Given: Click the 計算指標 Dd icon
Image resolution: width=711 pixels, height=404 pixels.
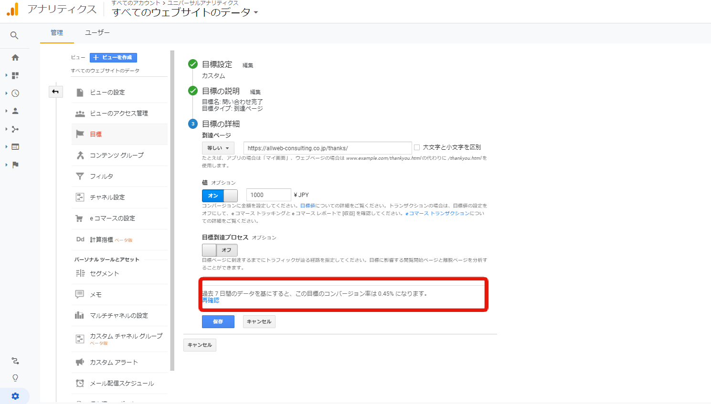Looking at the screenshot, I should 80,239.
